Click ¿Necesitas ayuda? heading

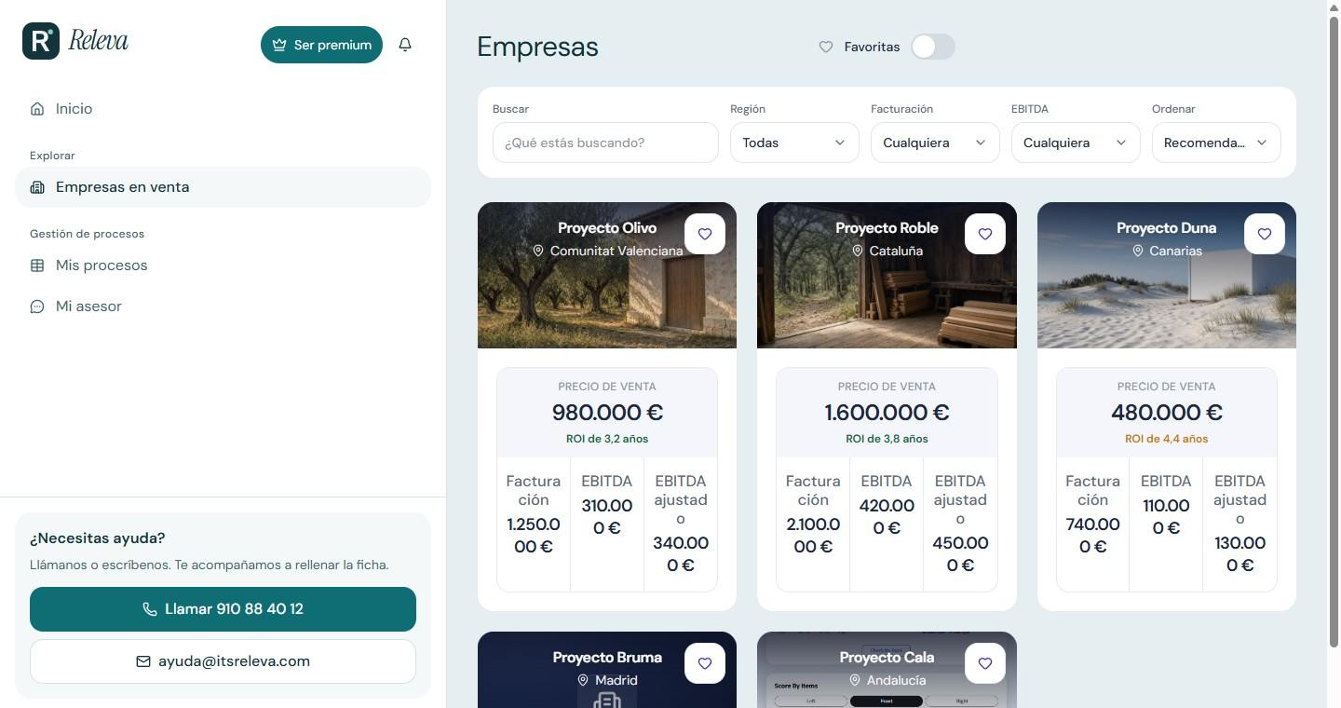(97, 538)
